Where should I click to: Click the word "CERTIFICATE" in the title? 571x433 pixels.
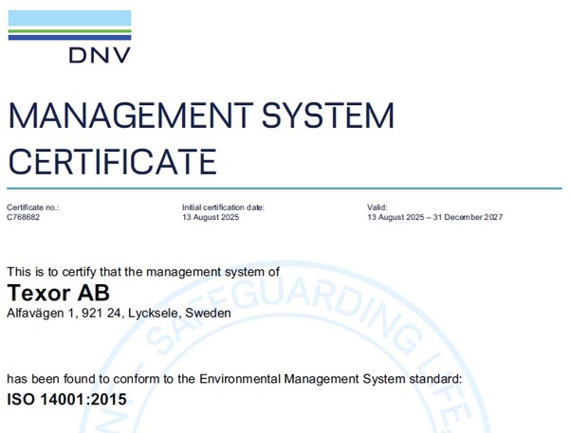(112, 161)
